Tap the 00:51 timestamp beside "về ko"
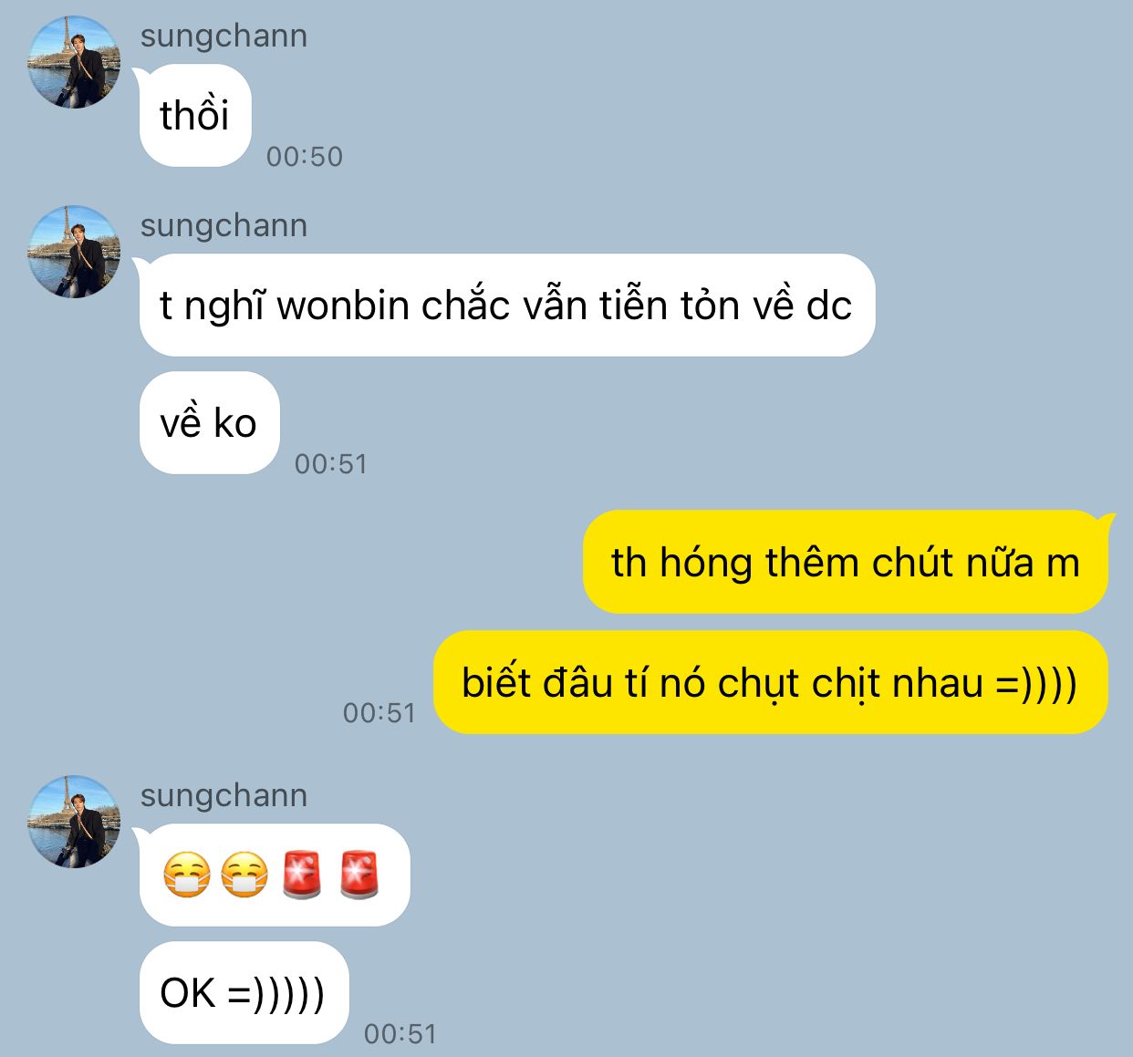This screenshot has width=1133, height=1057. click(x=331, y=464)
